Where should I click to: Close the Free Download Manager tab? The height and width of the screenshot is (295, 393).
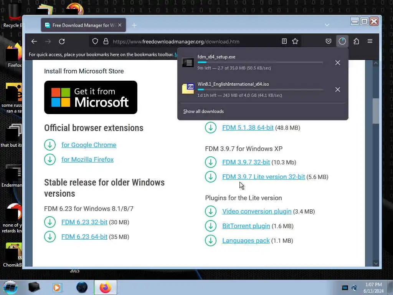[x=120, y=25]
